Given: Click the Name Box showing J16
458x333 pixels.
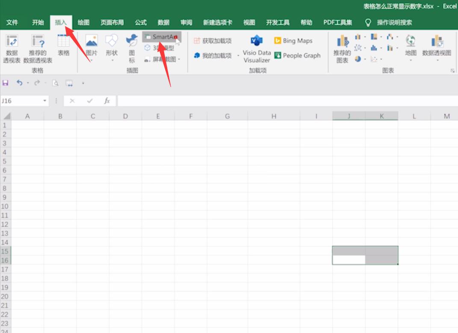Looking at the screenshot, I should [x=21, y=101].
